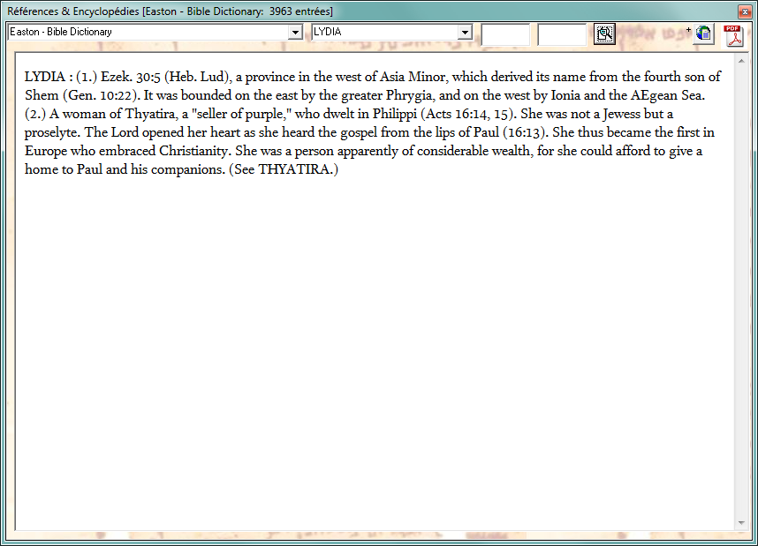Click the scrollbar down arrow
This screenshot has width=758, height=546.
click(x=741, y=523)
